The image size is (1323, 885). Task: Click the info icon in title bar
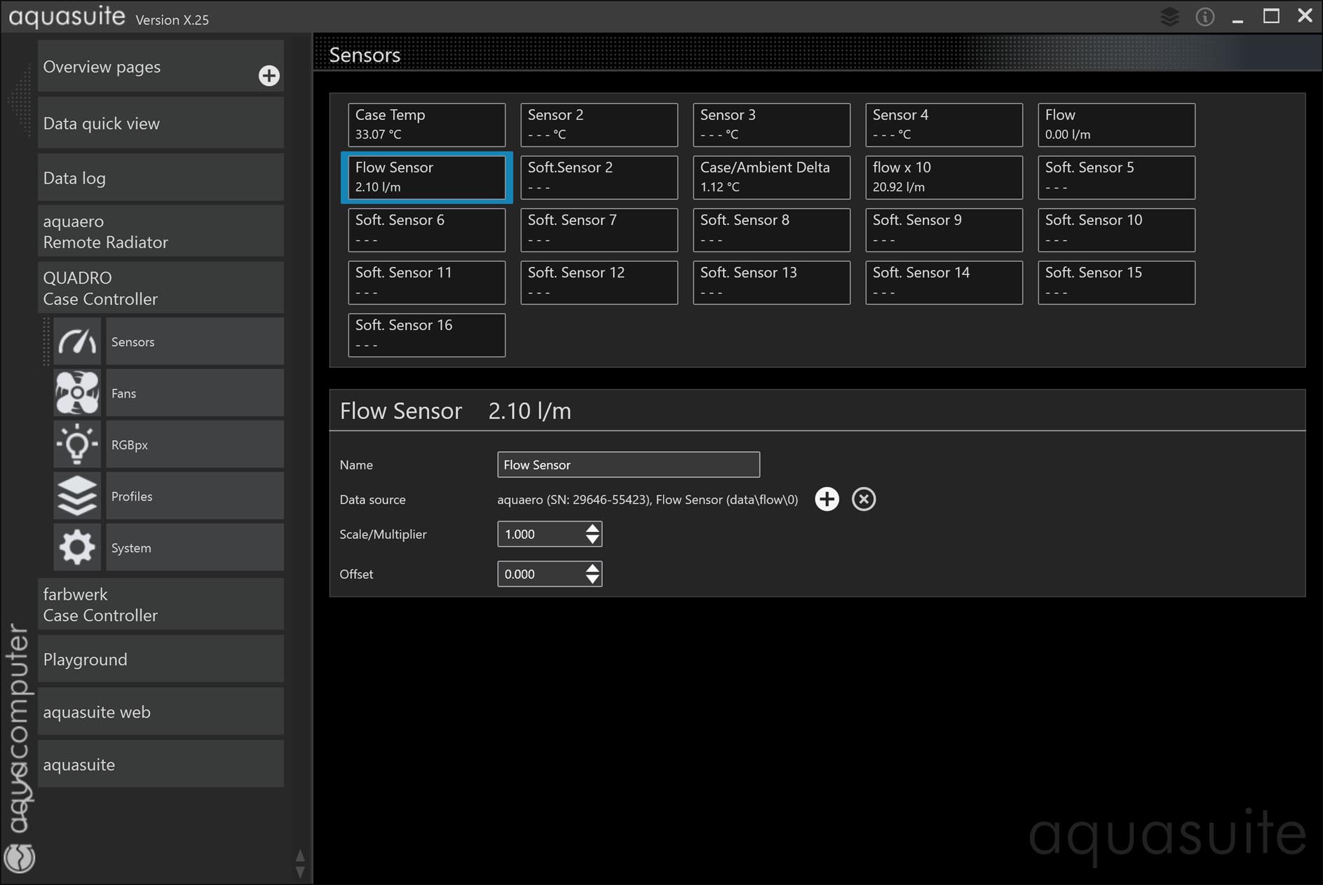1205,17
